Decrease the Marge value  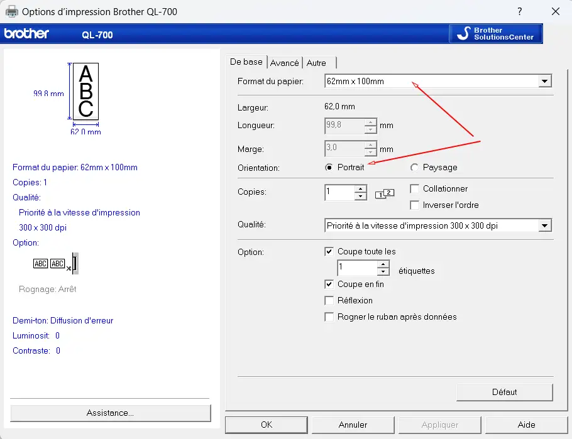(370, 153)
